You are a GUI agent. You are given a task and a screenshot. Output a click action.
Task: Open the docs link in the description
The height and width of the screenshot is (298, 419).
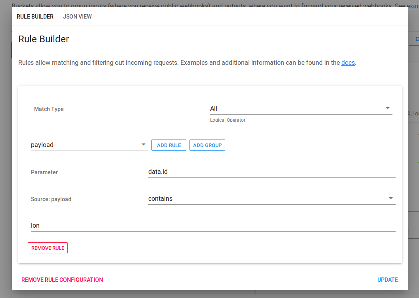click(x=348, y=62)
